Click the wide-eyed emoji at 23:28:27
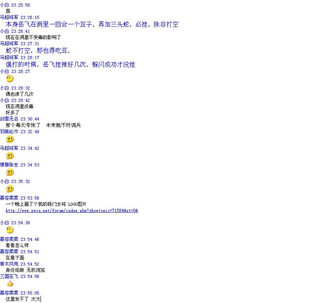Image resolution: width=322 pixels, height=303 pixels. pos(10,79)
